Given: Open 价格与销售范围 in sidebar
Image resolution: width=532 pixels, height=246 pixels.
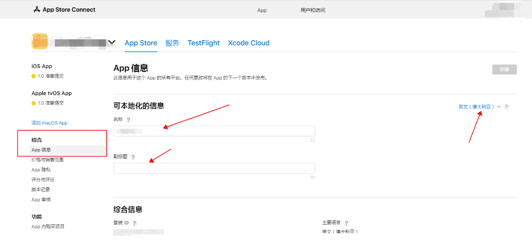Looking at the screenshot, I should tap(48, 160).
